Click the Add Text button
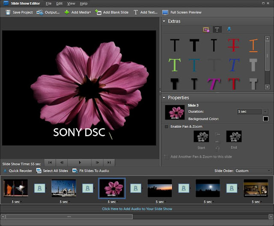The image size is (274, 226). pyautogui.click(x=146, y=12)
